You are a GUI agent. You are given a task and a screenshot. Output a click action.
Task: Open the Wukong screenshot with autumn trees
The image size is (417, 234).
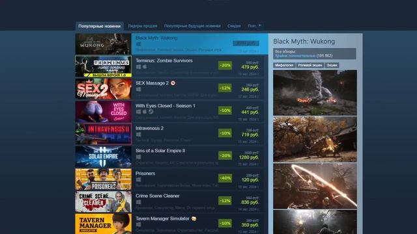point(315,139)
